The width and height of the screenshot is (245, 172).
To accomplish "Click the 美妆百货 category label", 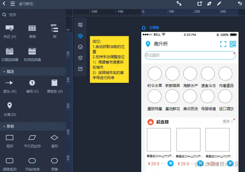I will pyautogui.click(x=191, y=109).
